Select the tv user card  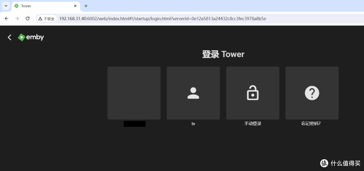(x=193, y=93)
